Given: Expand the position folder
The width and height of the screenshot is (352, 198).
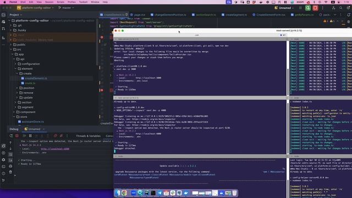Looking at the screenshot, I should (x=17, y=88).
